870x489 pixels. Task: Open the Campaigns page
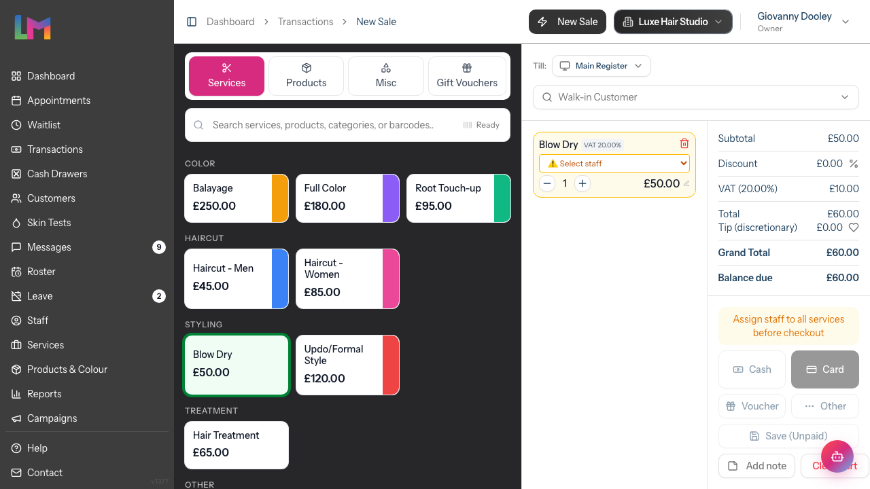click(x=87, y=418)
